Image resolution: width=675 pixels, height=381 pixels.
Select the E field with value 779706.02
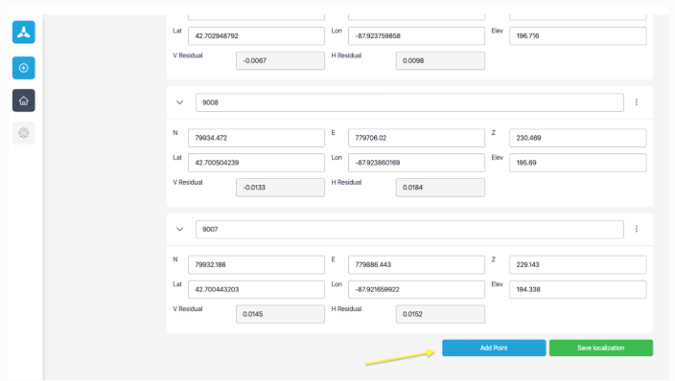(416, 138)
